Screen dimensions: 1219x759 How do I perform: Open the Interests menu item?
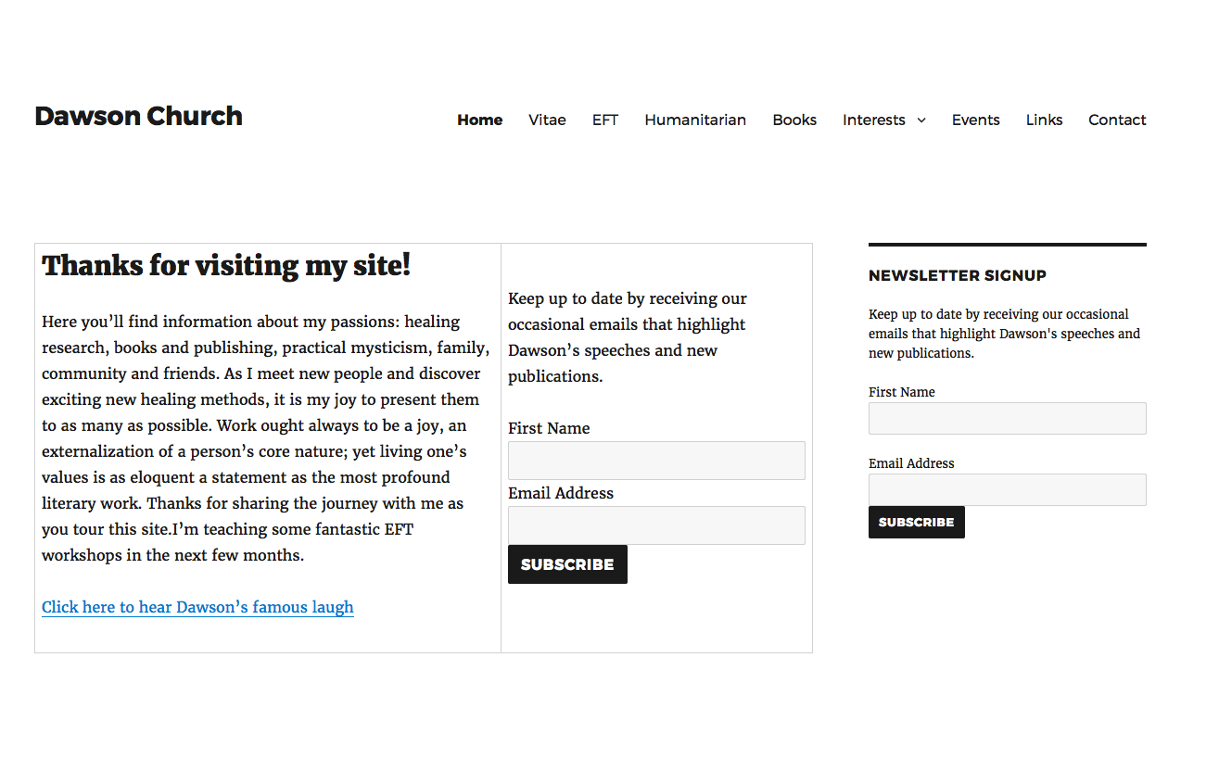click(x=873, y=120)
